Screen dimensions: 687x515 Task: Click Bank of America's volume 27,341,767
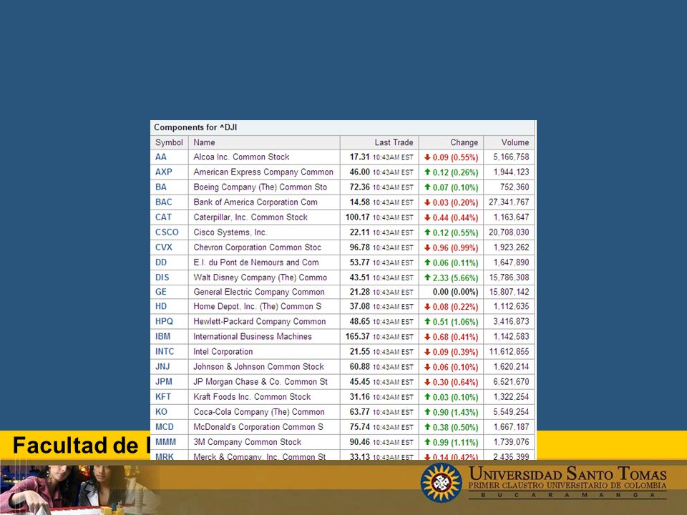(x=509, y=202)
